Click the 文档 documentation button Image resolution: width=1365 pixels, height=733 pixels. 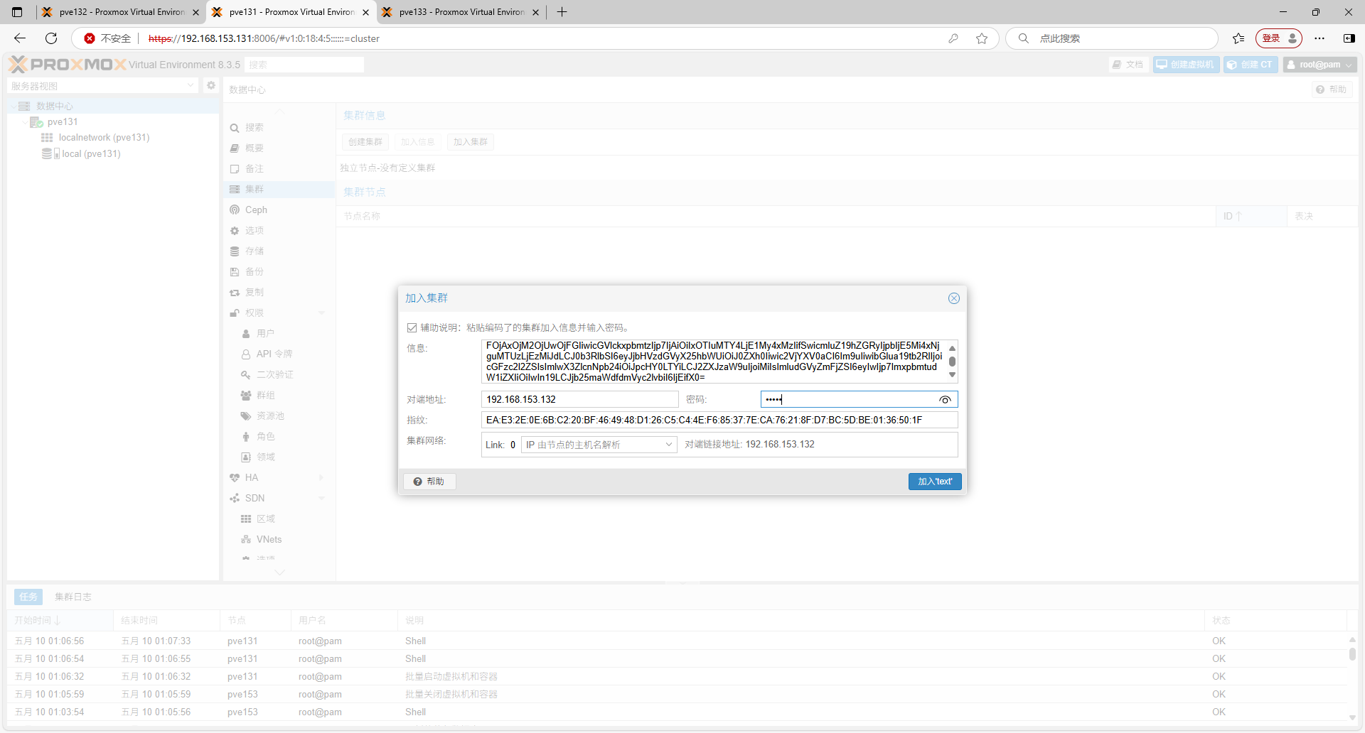click(1128, 65)
